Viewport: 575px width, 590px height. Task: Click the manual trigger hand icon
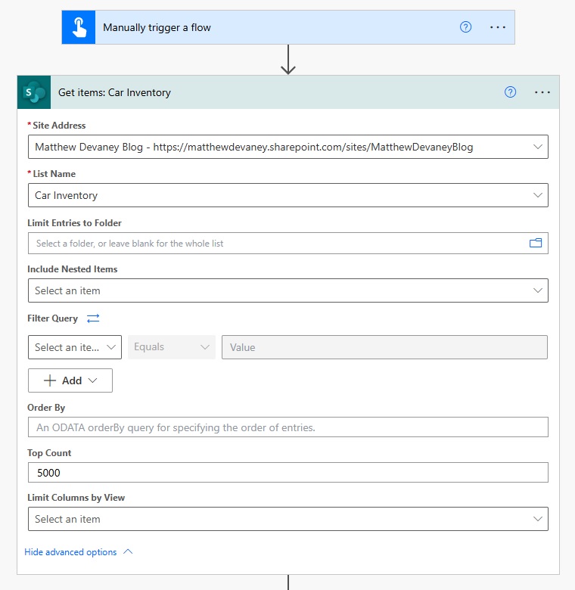79,27
